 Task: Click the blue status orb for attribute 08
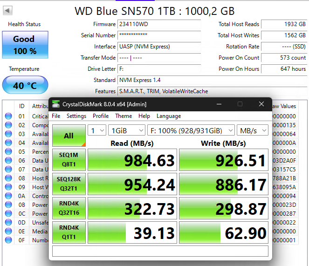8,178
